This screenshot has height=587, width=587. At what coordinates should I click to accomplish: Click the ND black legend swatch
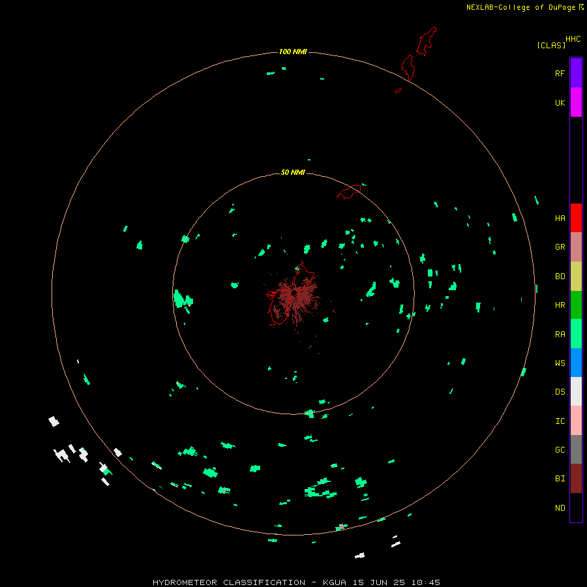click(576, 507)
